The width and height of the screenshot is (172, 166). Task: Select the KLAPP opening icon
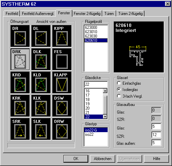point(62,83)
